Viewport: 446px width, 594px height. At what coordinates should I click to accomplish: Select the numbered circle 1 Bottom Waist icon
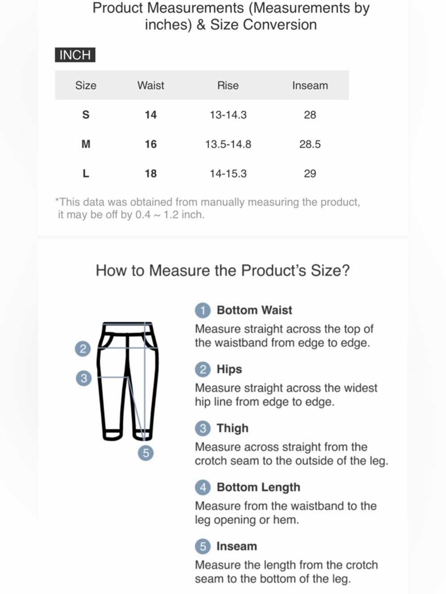[202, 310]
